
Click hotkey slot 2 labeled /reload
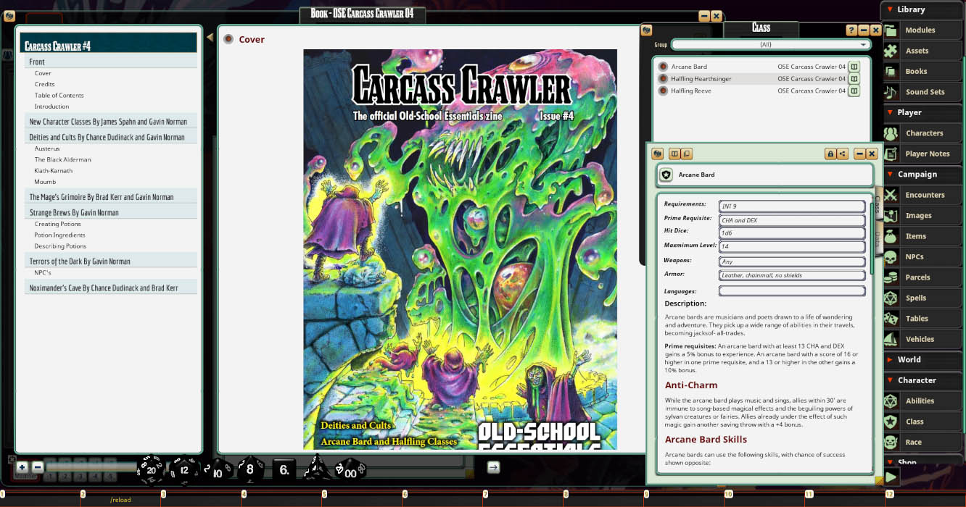point(121,500)
